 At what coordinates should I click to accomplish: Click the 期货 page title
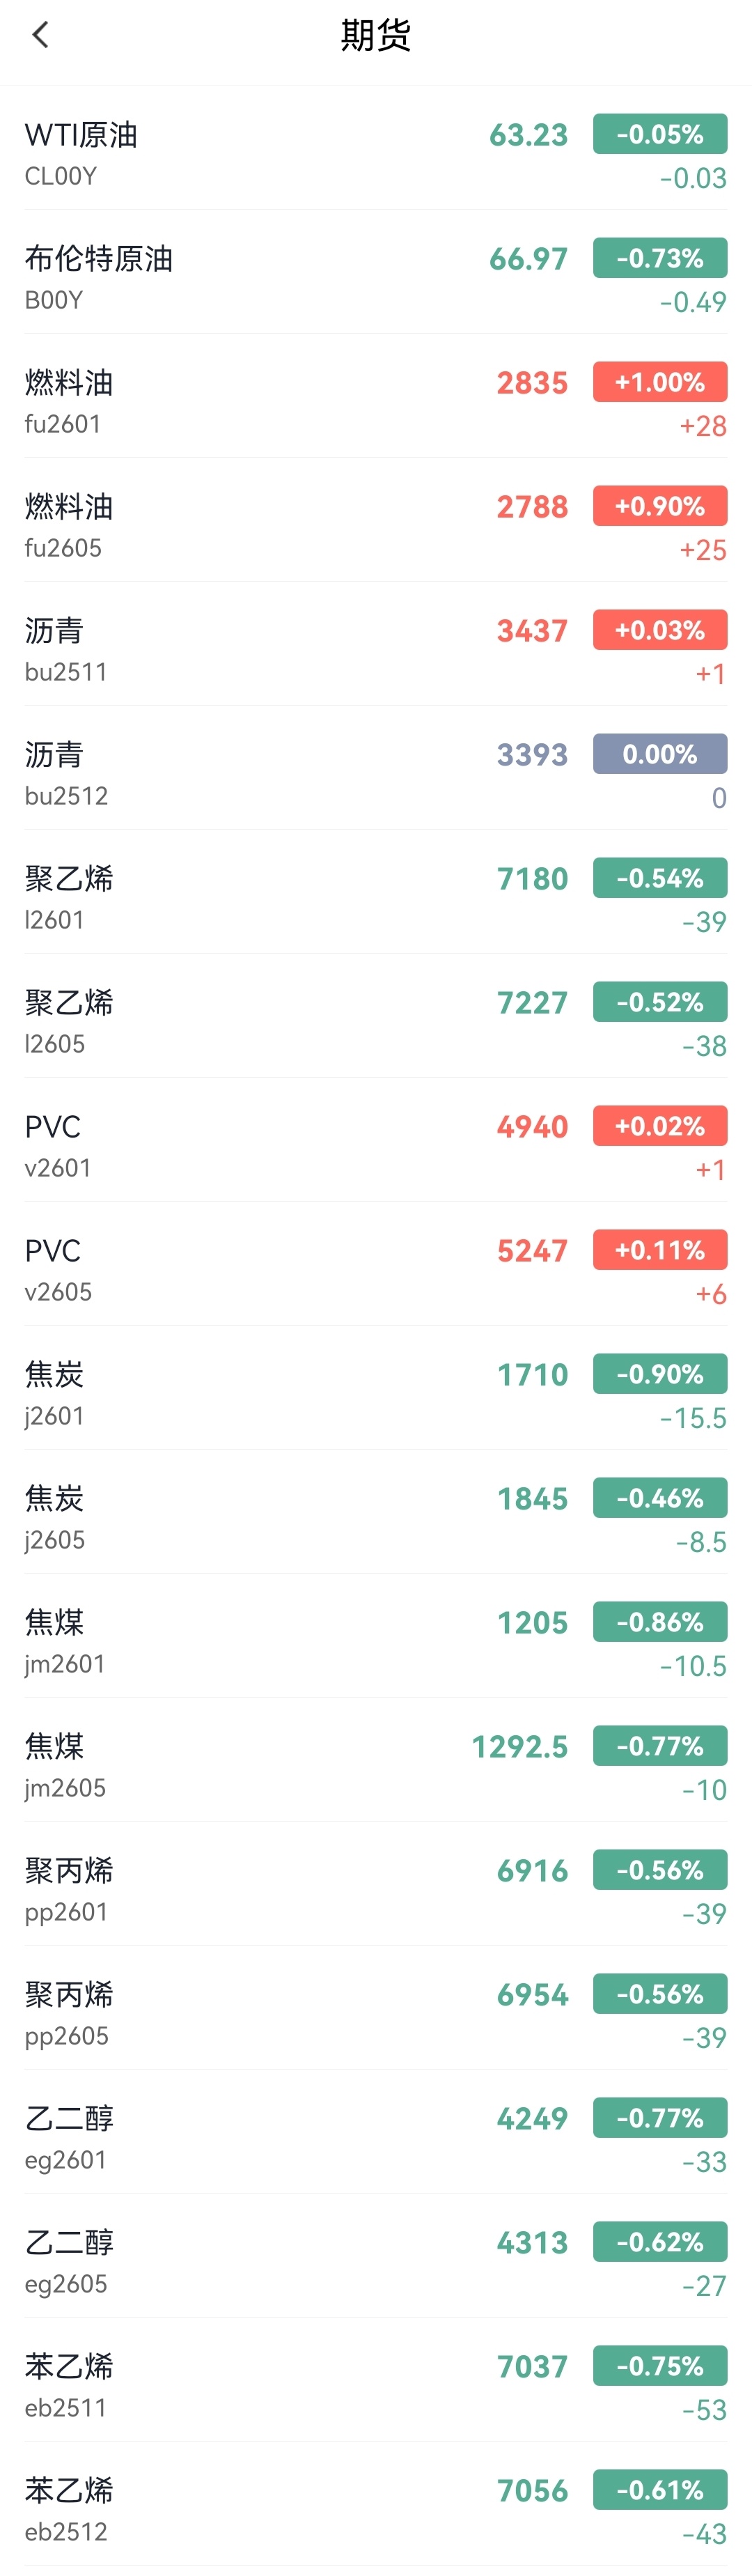point(376,35)
